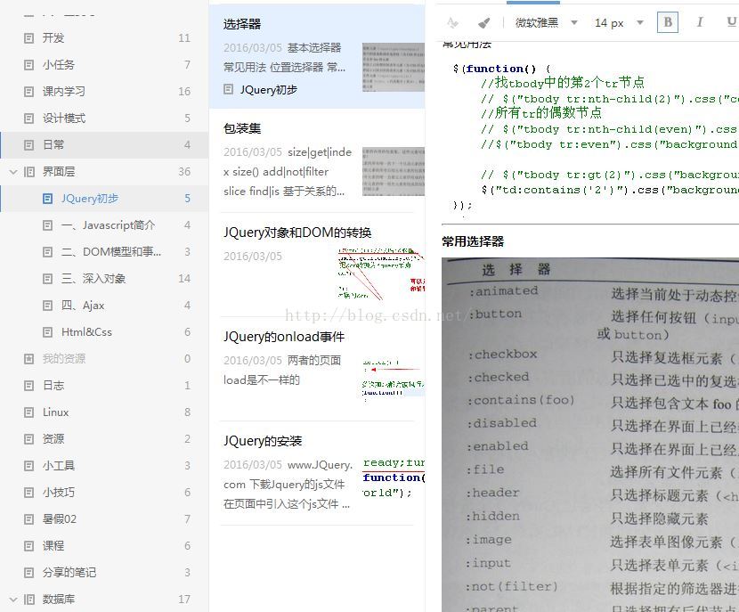Click the clear formatting icon
The width and height of the screenshot is (739, 612).
click(x=452, y=22)
